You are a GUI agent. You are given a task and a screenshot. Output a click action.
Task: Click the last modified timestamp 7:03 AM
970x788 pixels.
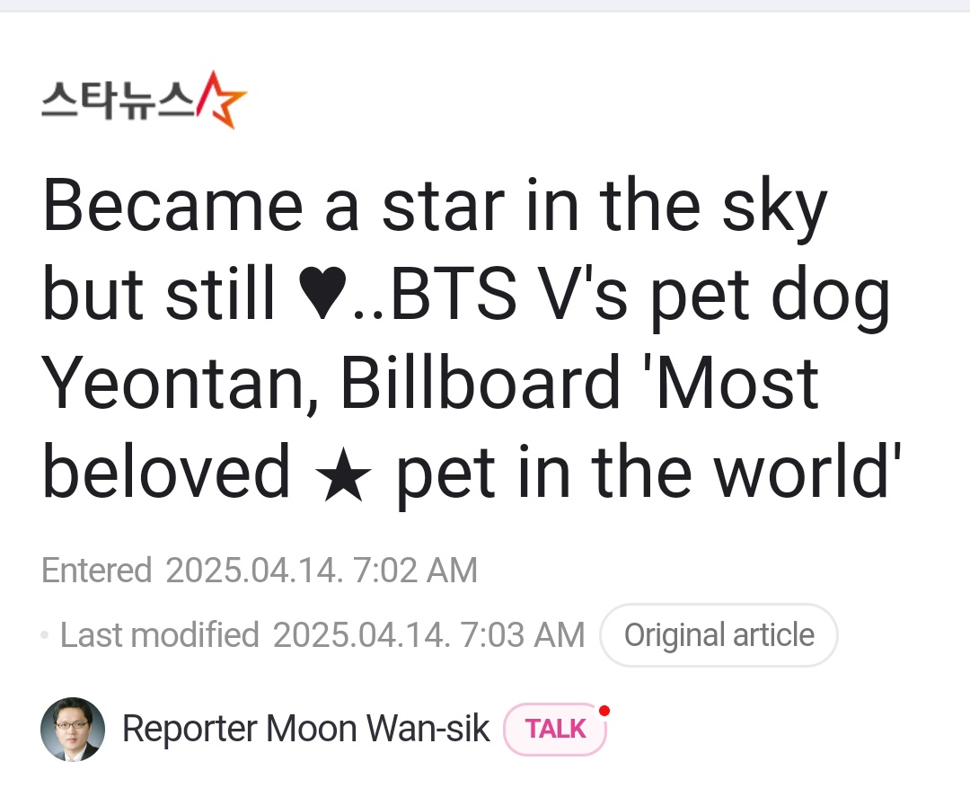pos(523,635)
